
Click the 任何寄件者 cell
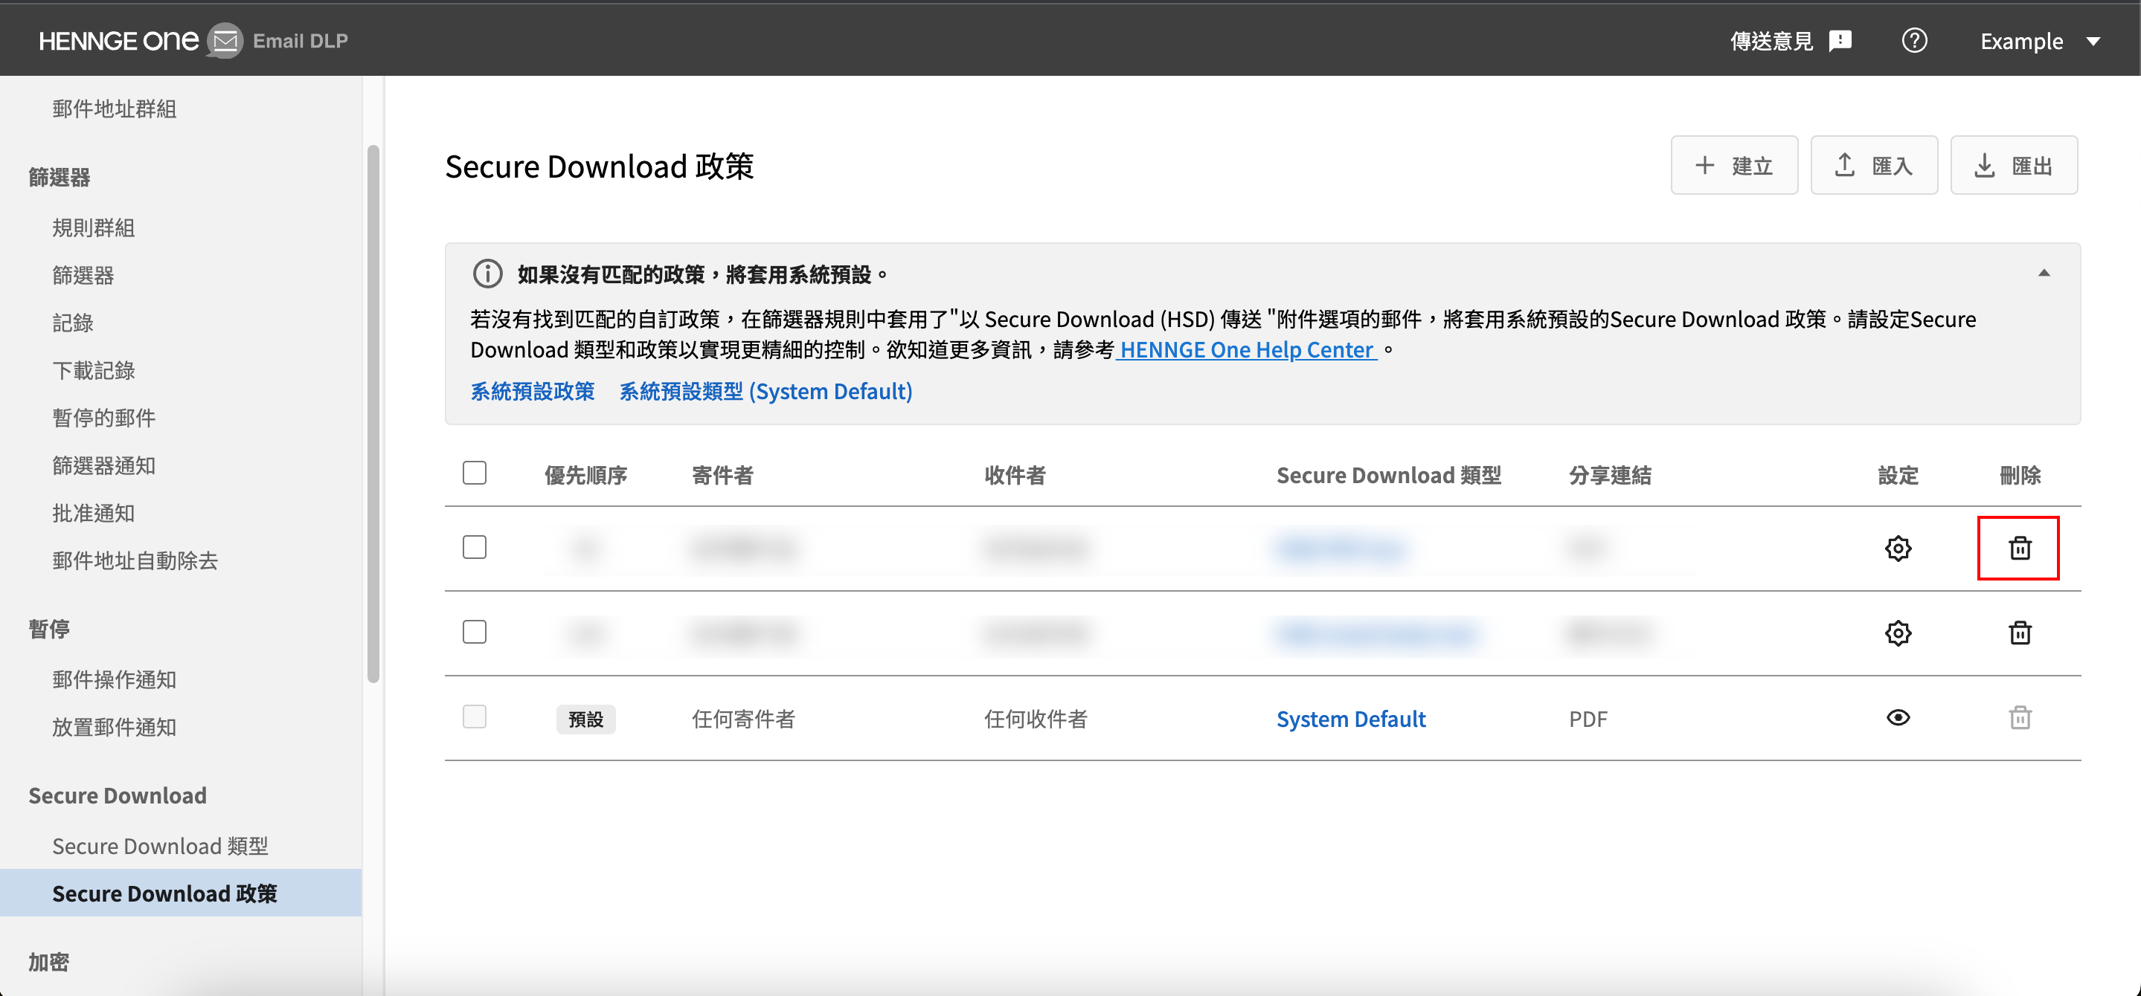(x=743, y=719)
